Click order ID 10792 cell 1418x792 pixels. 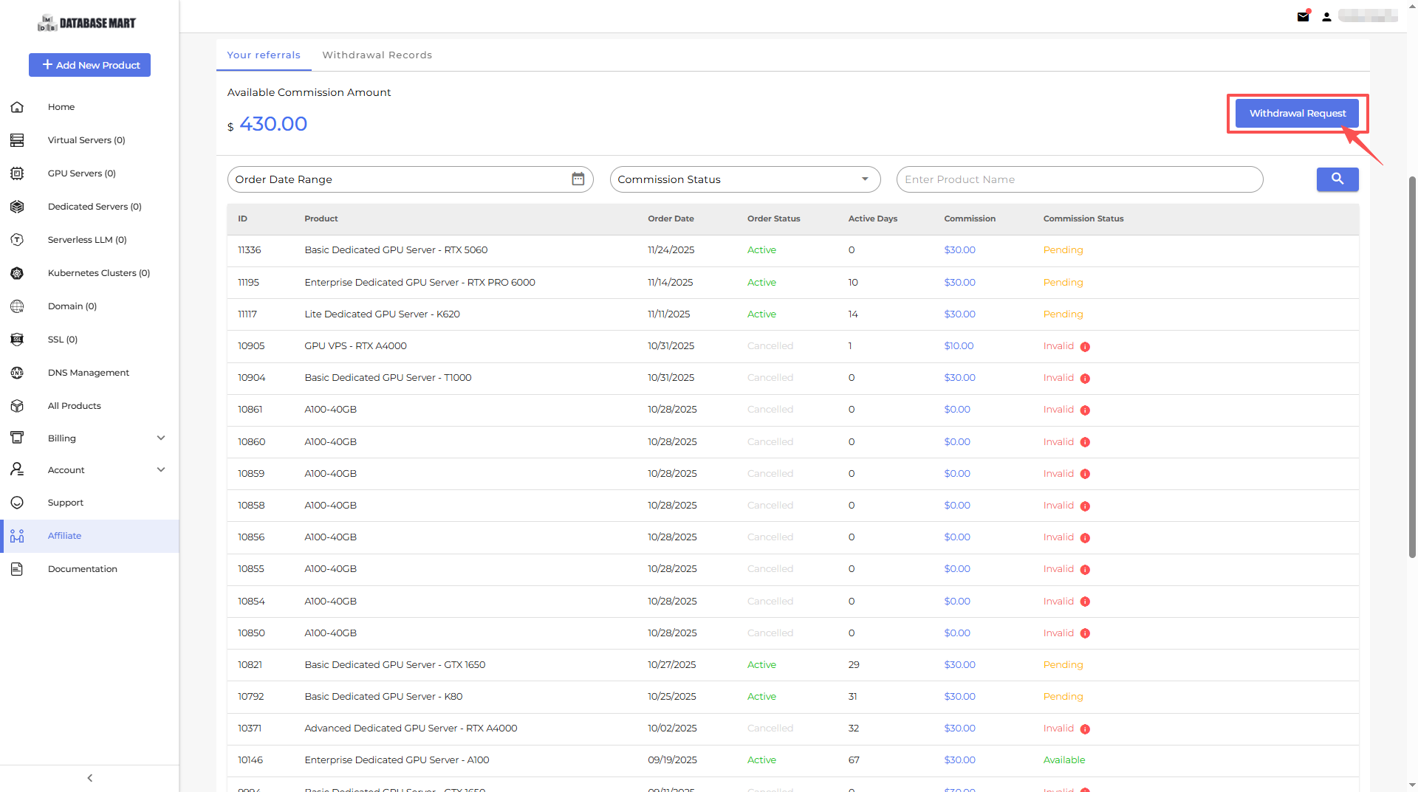coord(250,697)
